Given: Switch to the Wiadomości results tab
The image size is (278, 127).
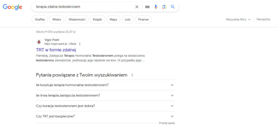Looking at the screenshot, I should pyautogui.click(x=77, y=20).
